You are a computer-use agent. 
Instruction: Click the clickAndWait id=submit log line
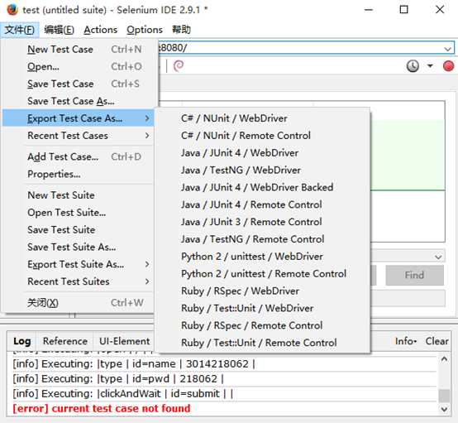[x=122, y=393]
